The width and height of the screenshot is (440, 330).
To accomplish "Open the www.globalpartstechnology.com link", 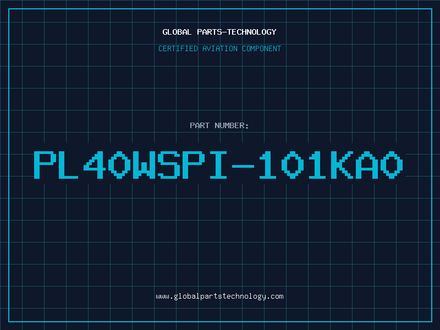I will click(219, 296).
